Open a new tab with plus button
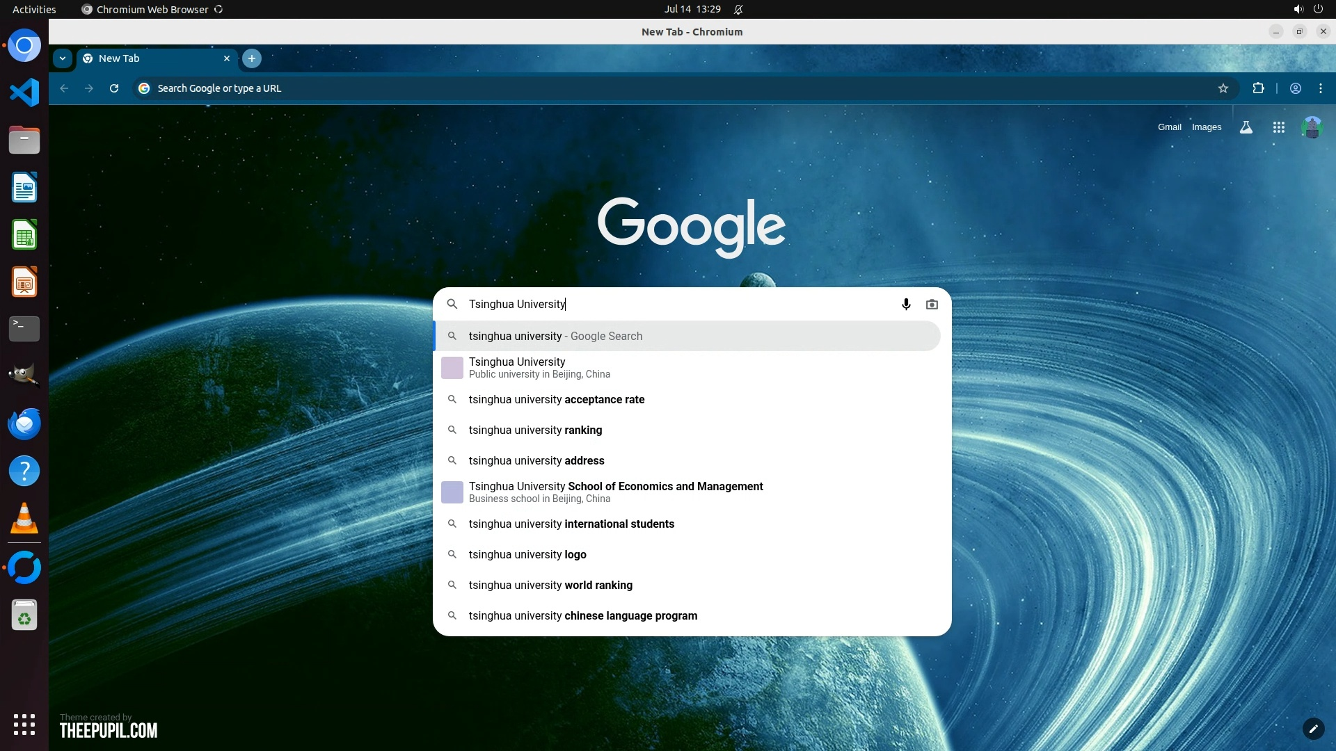 coord(252,58)
